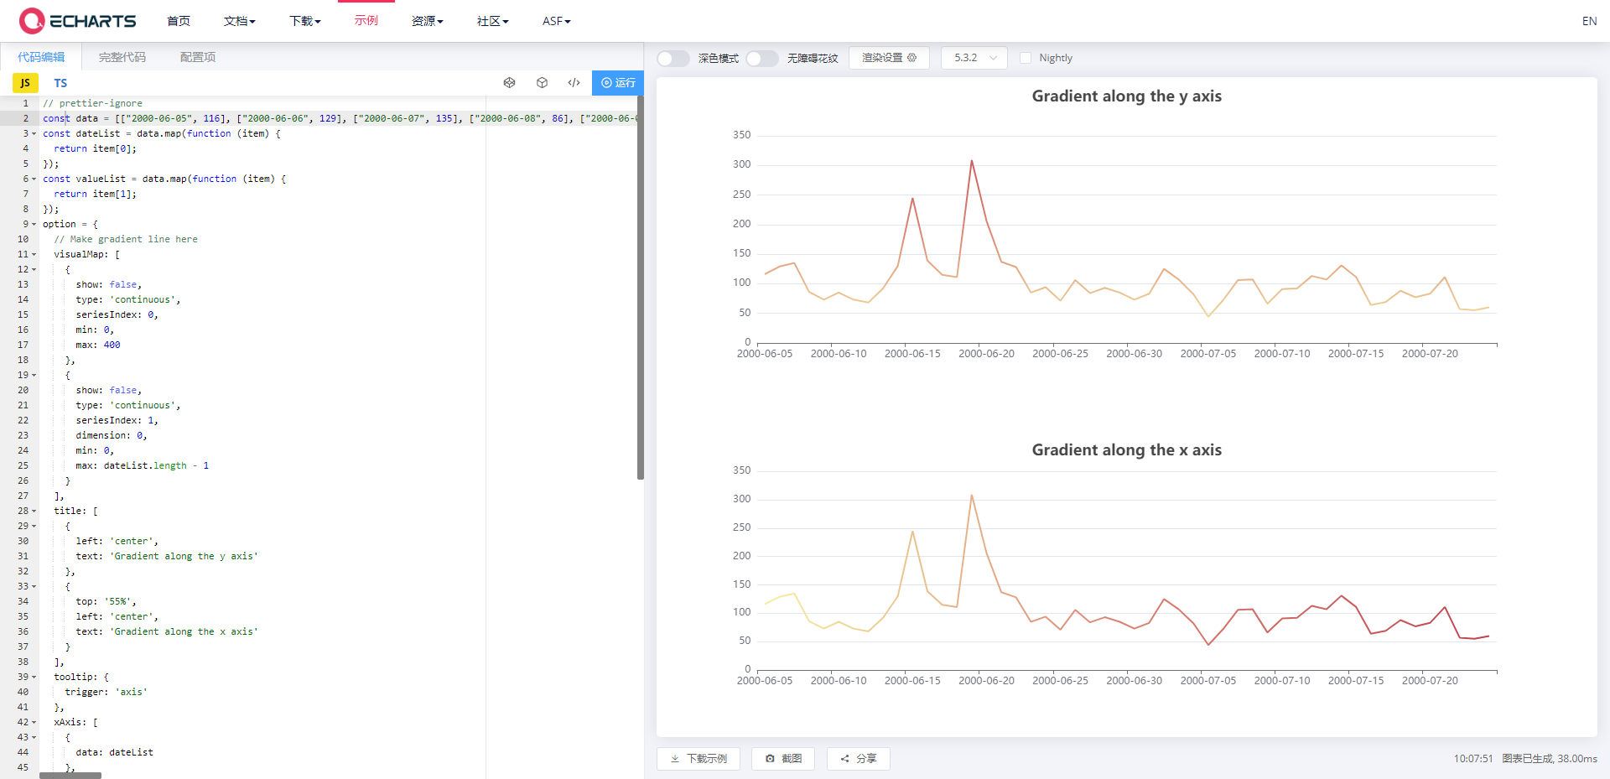Click 'Gradient along the x axis' chart title
This screenshot has height=779, width=1610.
tap(1126, 450)
